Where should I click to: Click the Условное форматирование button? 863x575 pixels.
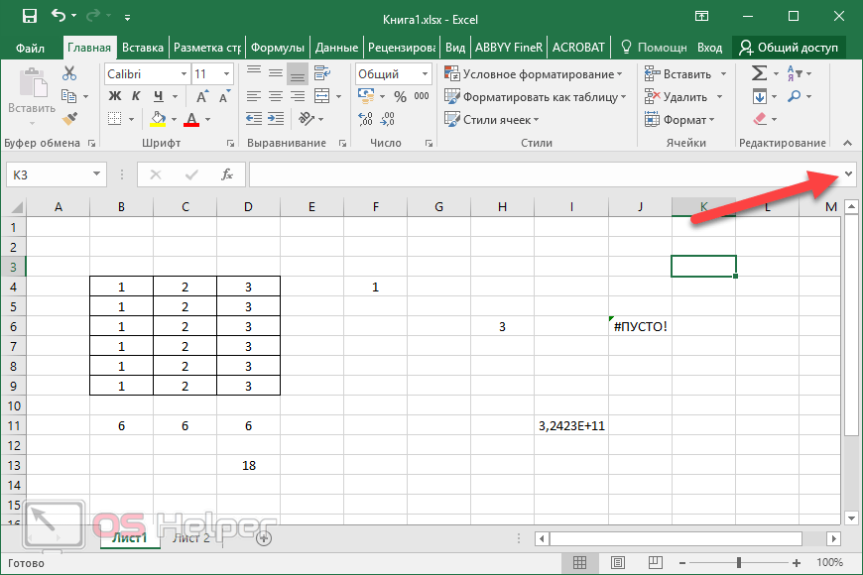534,74
